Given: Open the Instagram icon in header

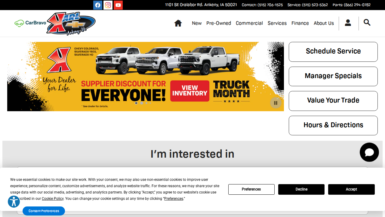Looking at the screenshot, I should [x=108, y=5].
